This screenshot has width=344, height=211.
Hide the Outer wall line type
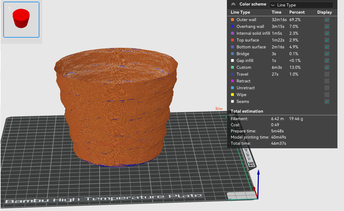[327, 19]
